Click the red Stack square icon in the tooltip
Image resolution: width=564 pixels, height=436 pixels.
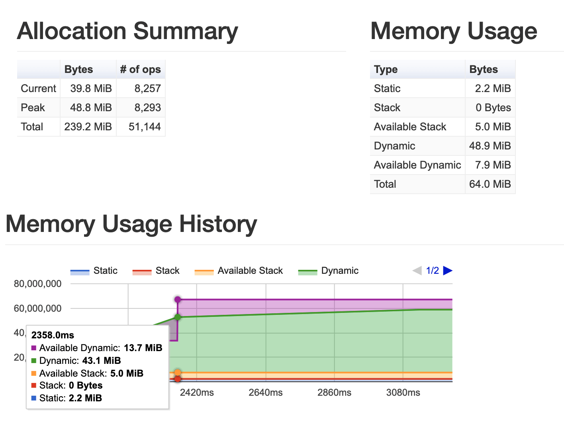click(34, 385)
